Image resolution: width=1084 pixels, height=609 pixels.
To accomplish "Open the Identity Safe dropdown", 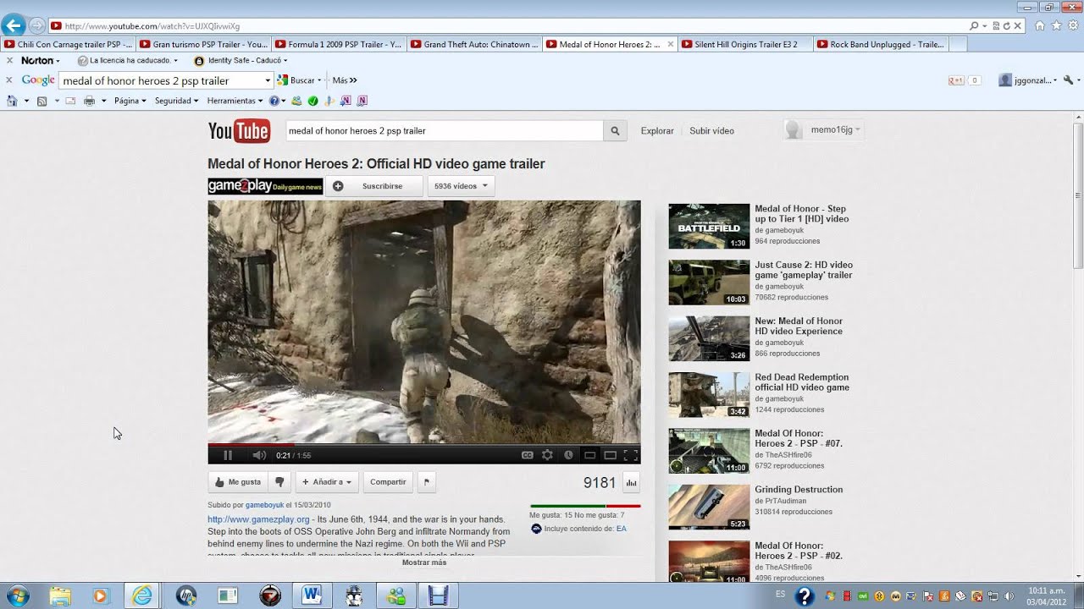I will click(241, 61).
